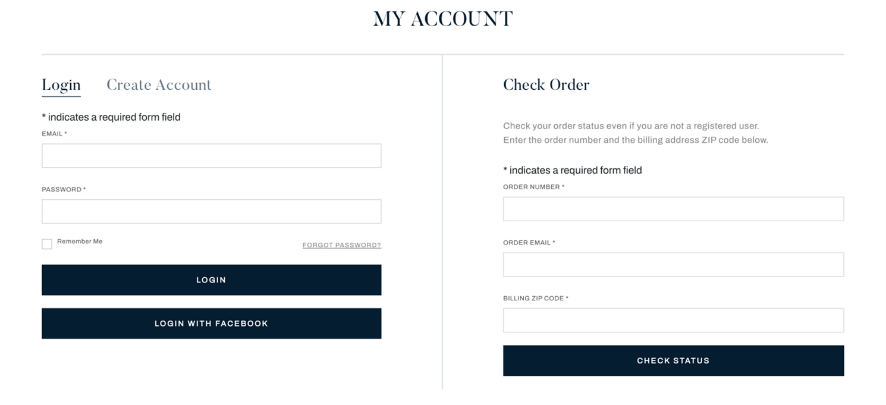Click the Billing ZIP Code field
Viewport: 886px width, 405px height.
(673, 320)
